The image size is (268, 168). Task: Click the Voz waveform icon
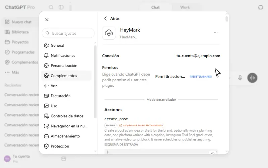click(46, 86)
